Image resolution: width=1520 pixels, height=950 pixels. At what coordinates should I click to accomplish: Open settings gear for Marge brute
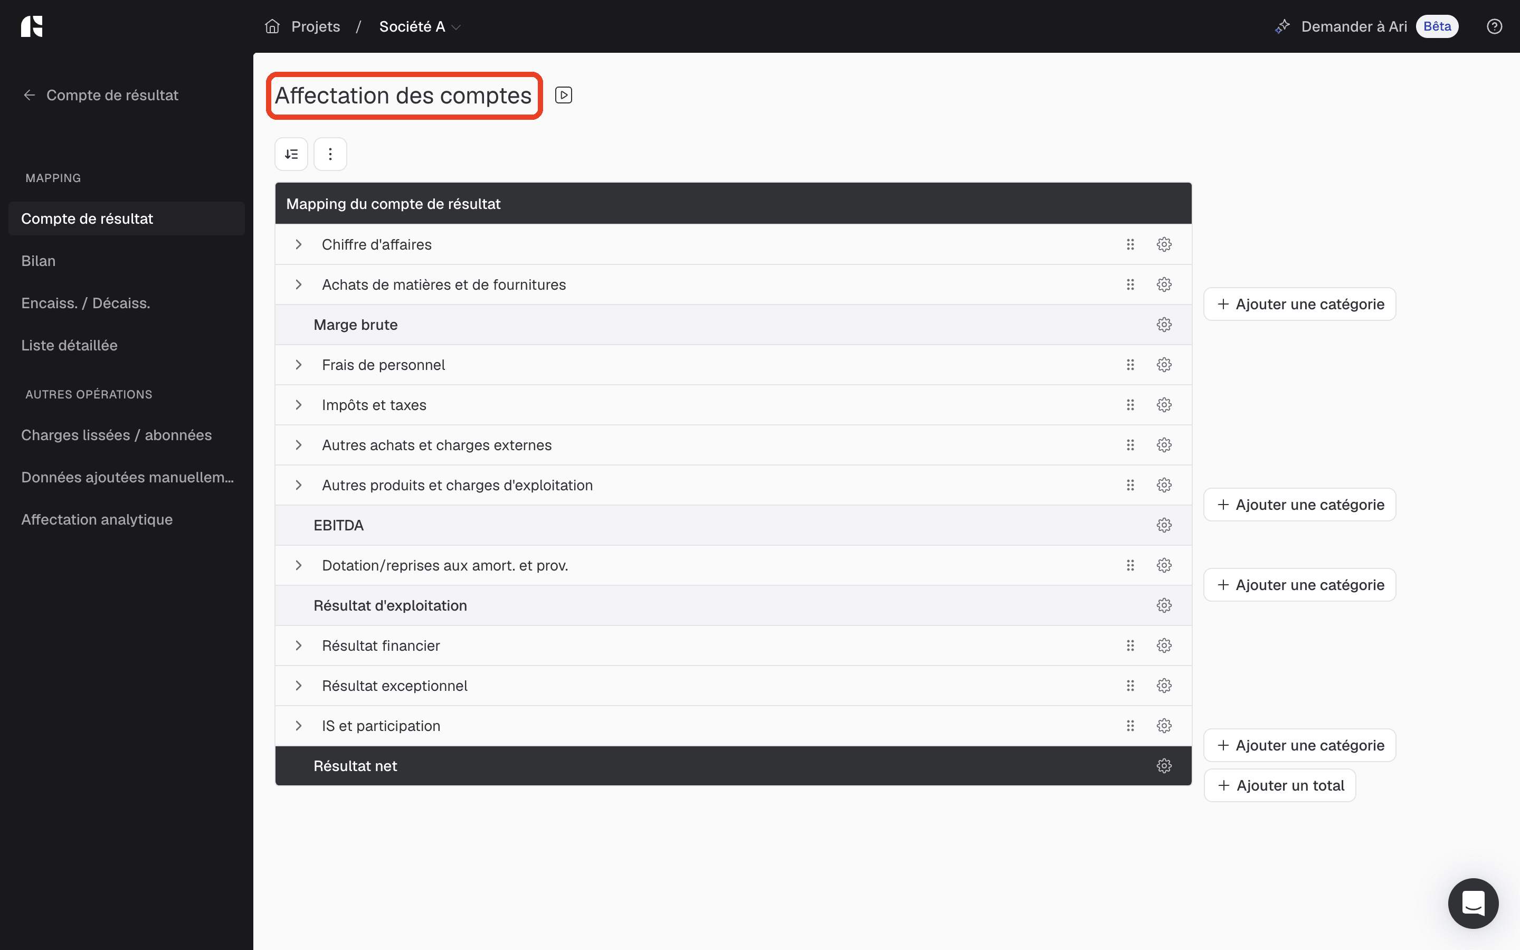coord(1164,325)
